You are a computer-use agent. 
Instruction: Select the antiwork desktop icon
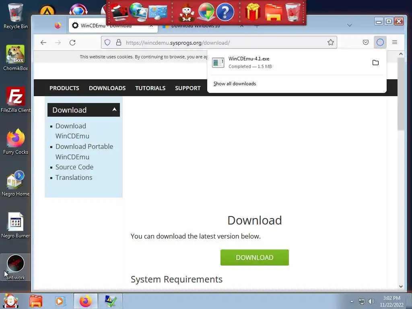(x=16, y=267)
